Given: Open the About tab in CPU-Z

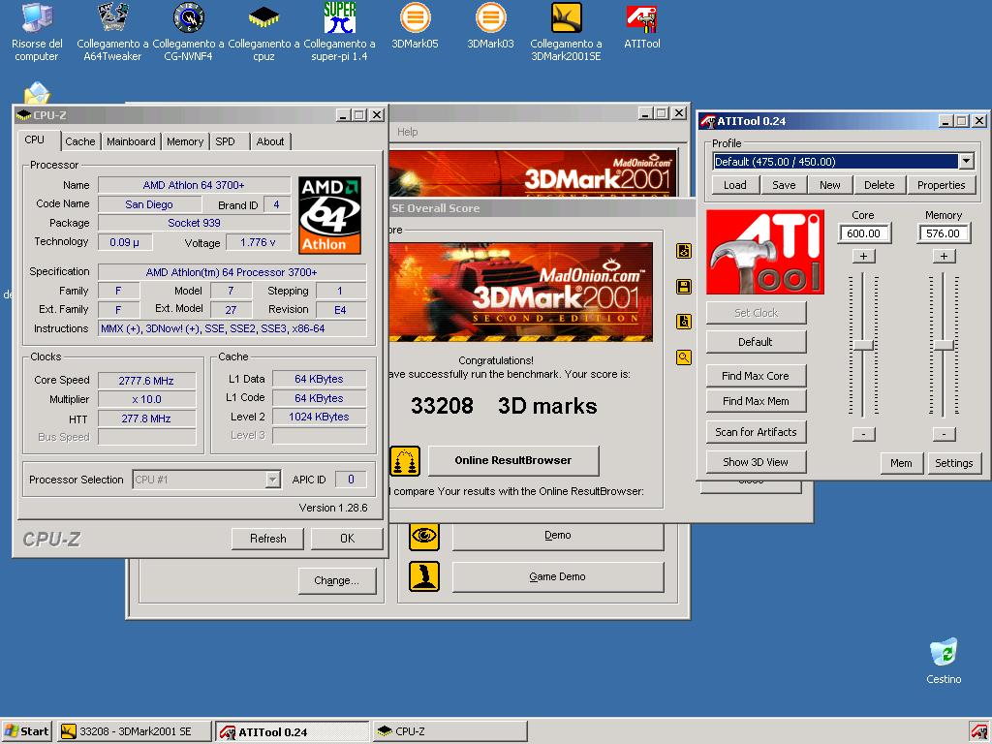Looking at the screenshot, I should click(x=270, y=141).
